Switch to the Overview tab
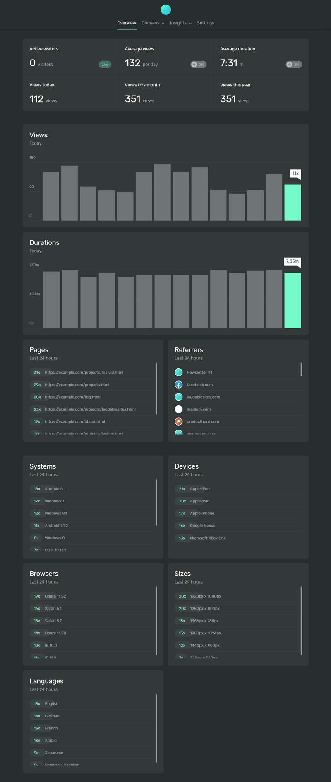Viewport: 331px width, 782px height. [x=127, y=23]
